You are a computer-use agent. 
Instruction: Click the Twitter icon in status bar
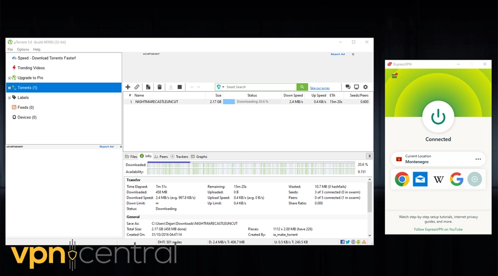[348, 242]
